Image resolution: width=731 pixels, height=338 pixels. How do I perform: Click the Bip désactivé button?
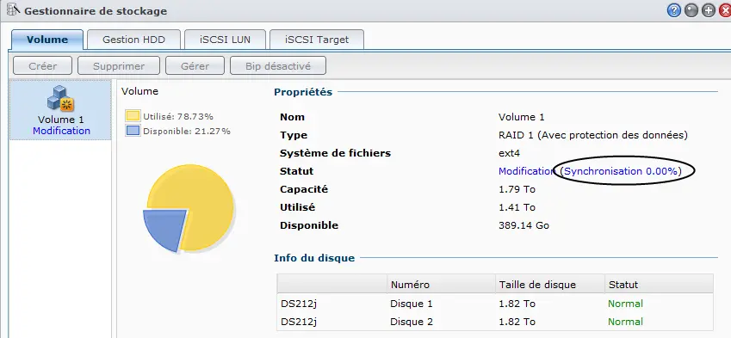pos(278,66)
